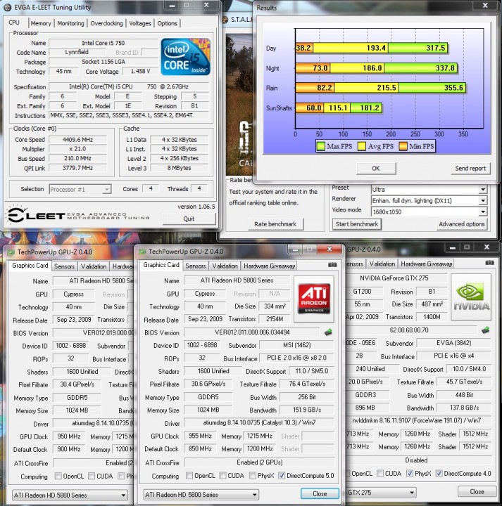Viewport: 502px width, 506px height.
Task: Open the Monitoring tab in E-LEET
Action: [x=70, y=23]
